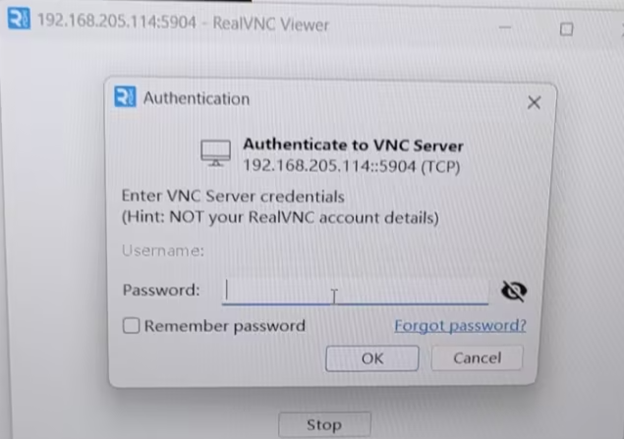Dismiss the dialog via the Cancel button
This screenshot has height=439, width=624.
[477, 358]
